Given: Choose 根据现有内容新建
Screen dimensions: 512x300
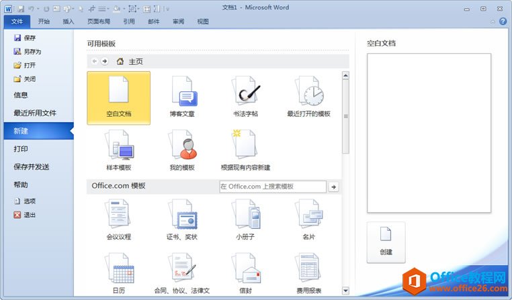Looking at the screenshot, I should (245, 151).
